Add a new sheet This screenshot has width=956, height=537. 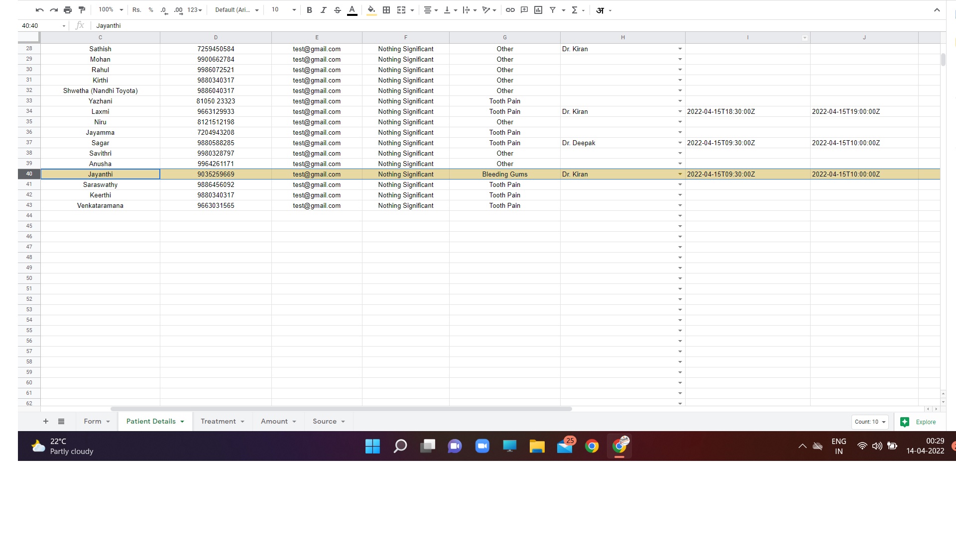pos(46,421)
